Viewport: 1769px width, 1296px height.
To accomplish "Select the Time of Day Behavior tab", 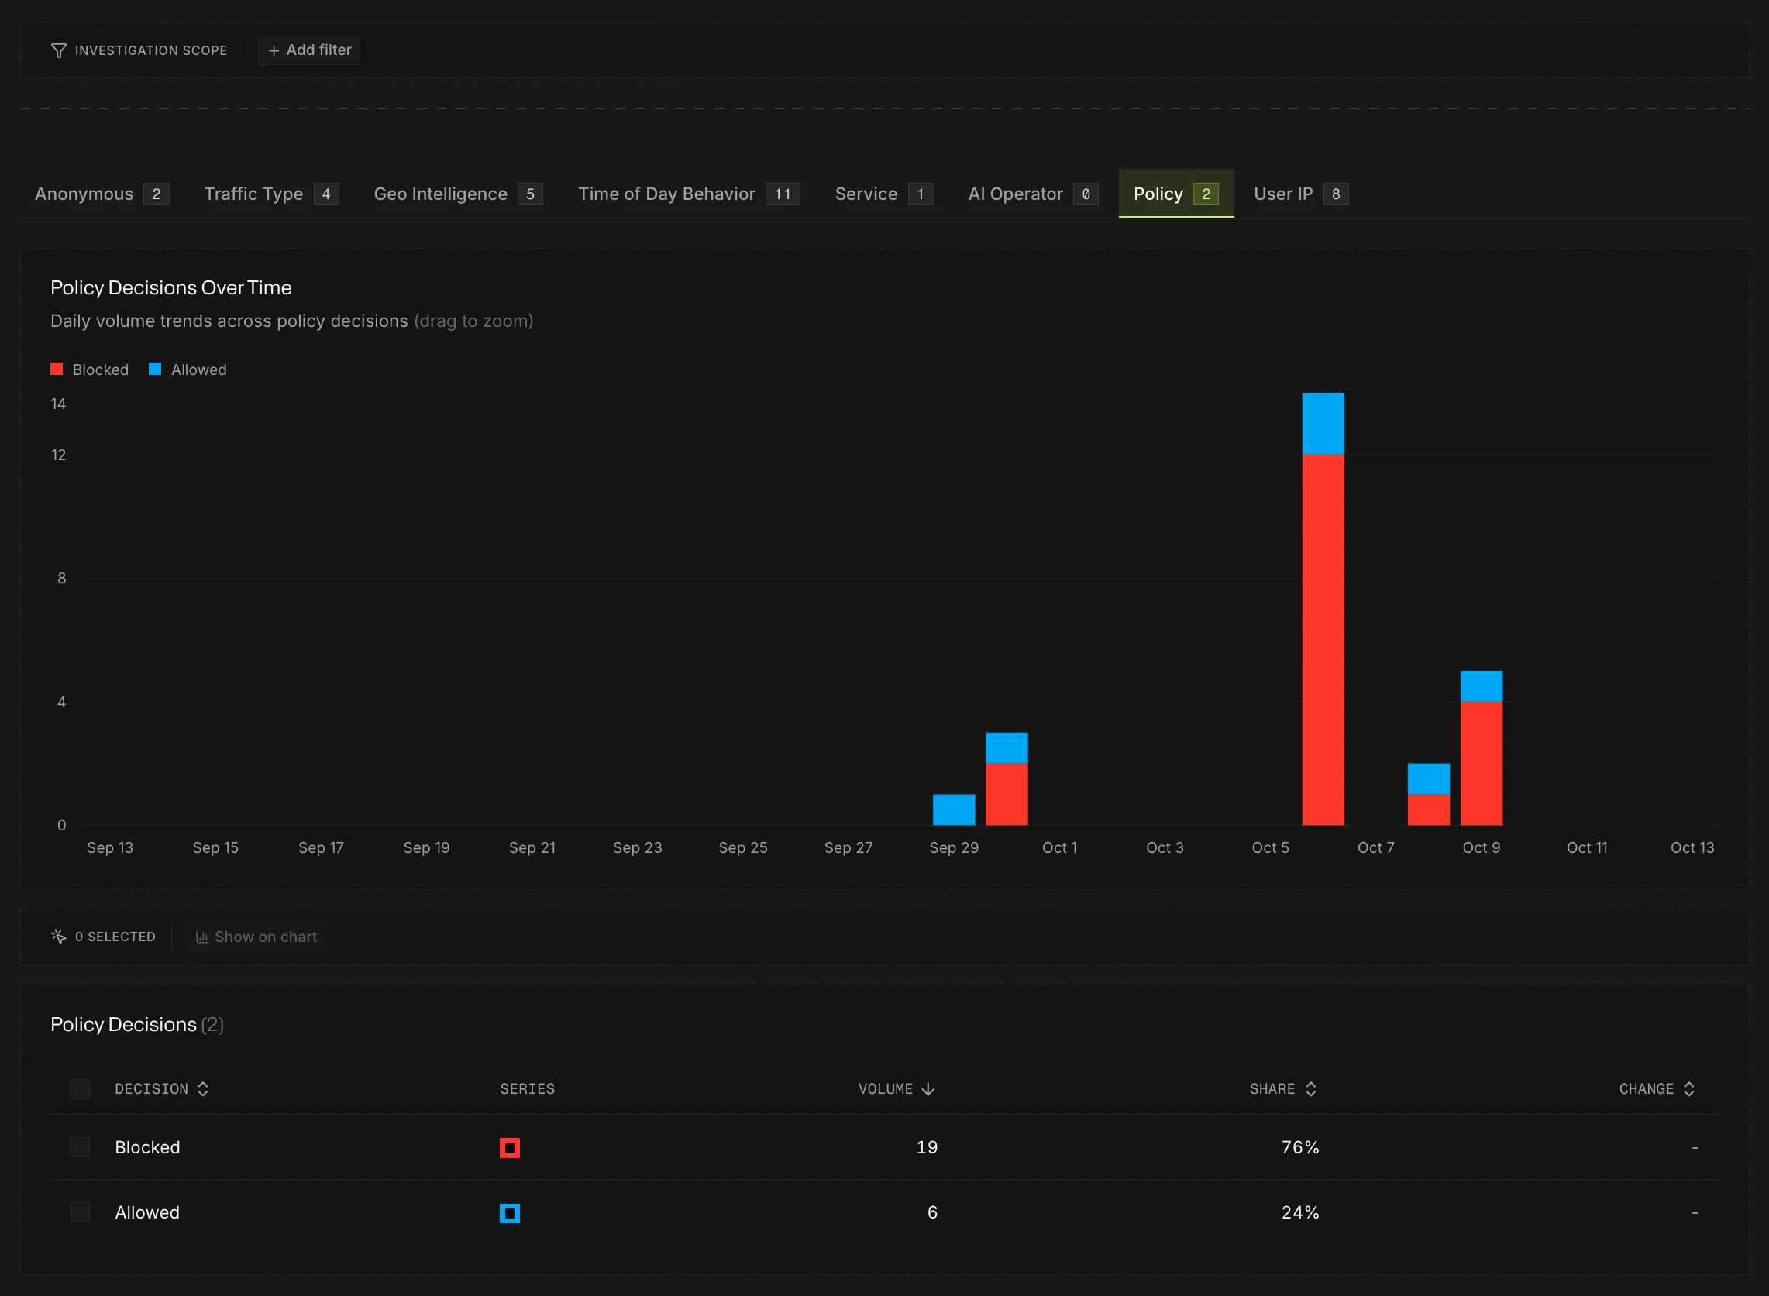I will [x=689, y=194].
